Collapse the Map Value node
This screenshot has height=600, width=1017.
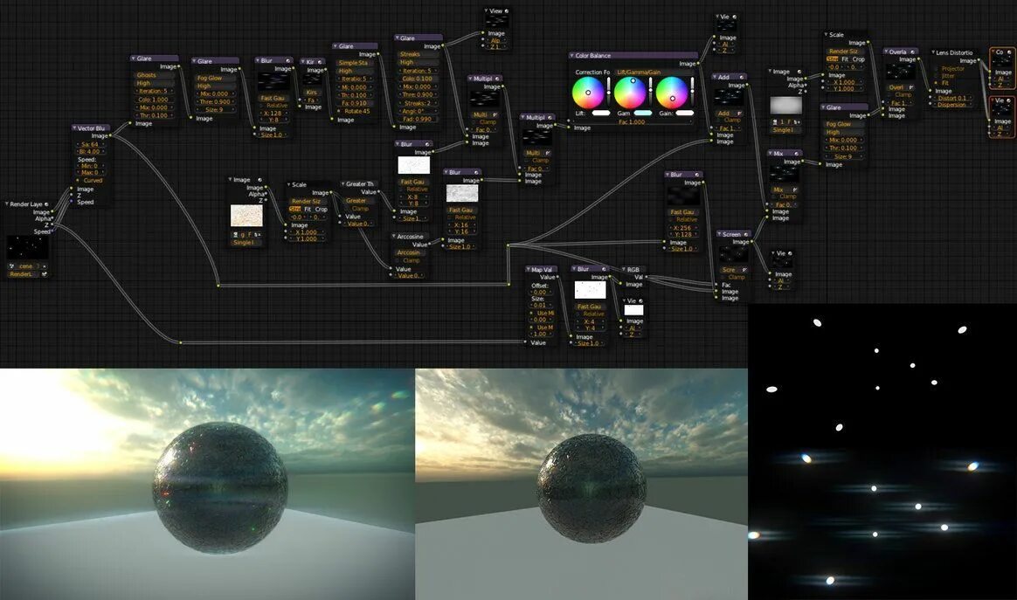(x=529, y=269)
